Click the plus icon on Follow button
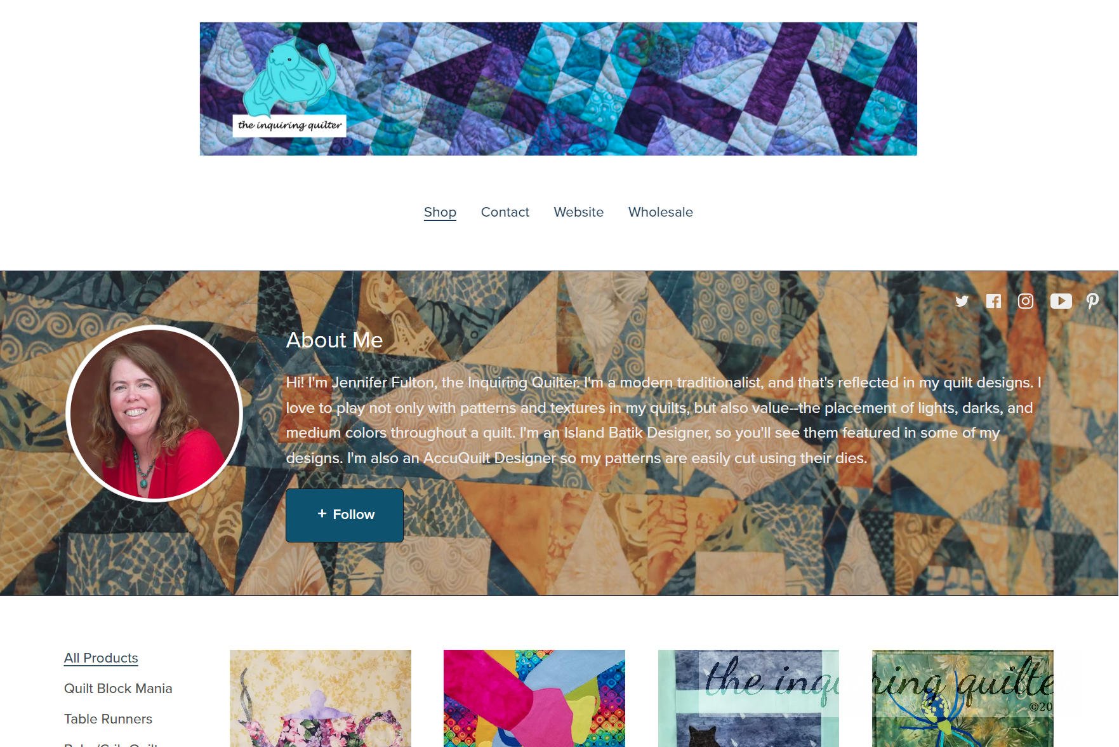 click(322, 513)
